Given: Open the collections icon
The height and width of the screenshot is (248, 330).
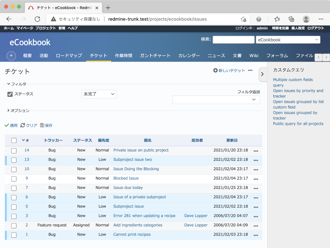Looking at the screenshot, I should click(291, 19).
